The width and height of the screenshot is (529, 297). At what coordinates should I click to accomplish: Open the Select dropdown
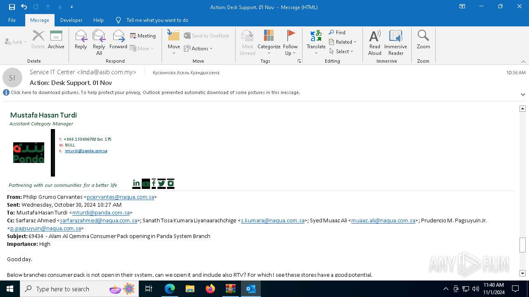(341, 51)
